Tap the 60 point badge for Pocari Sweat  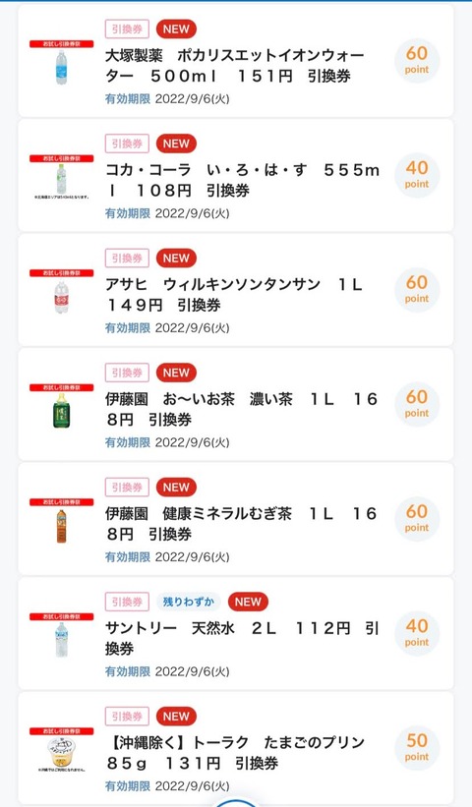416,60
